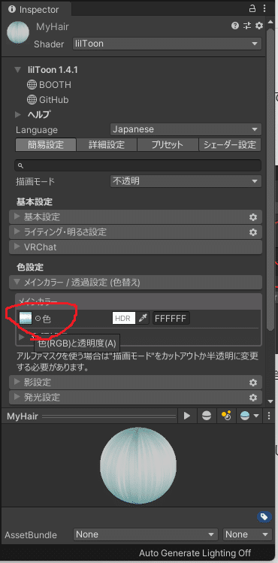
Task: Click the 色設定 section heading
Action: (30, 267)
